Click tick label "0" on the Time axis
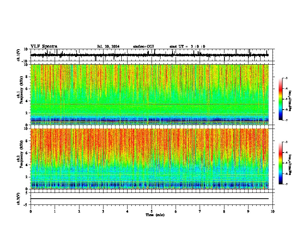This screenshot has width=307, height=237. point(31,211)
